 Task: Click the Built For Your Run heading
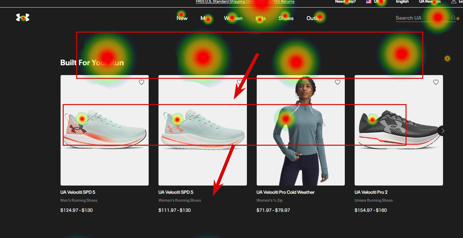(92, 62)
